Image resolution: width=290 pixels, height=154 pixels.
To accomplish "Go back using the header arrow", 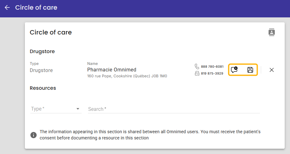I will point(7,7).
